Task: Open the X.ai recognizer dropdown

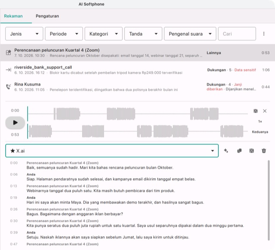Action: click(x=112, y=151)
